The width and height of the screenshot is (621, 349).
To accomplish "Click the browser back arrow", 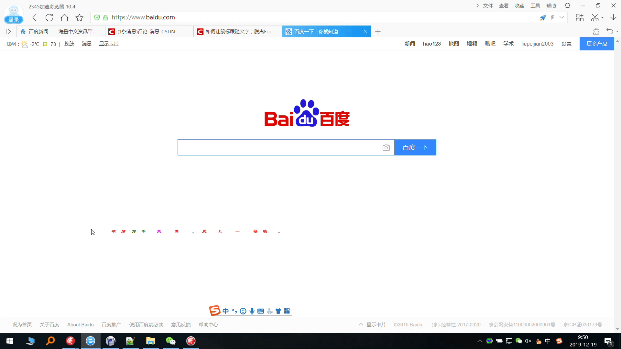I will pos(35,17).
